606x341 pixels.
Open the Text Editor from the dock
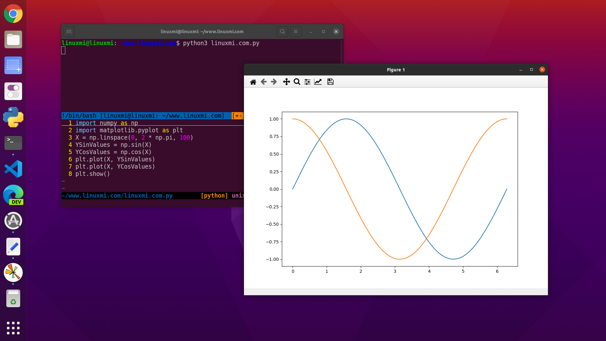tap(13, 247)
